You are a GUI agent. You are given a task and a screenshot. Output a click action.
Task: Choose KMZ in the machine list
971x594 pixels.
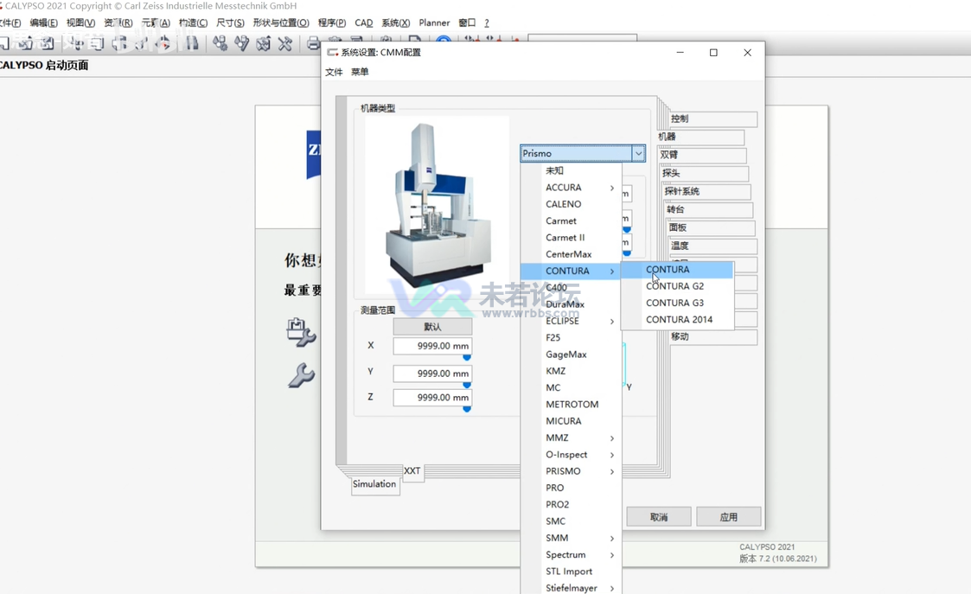(x=571, y=371)
